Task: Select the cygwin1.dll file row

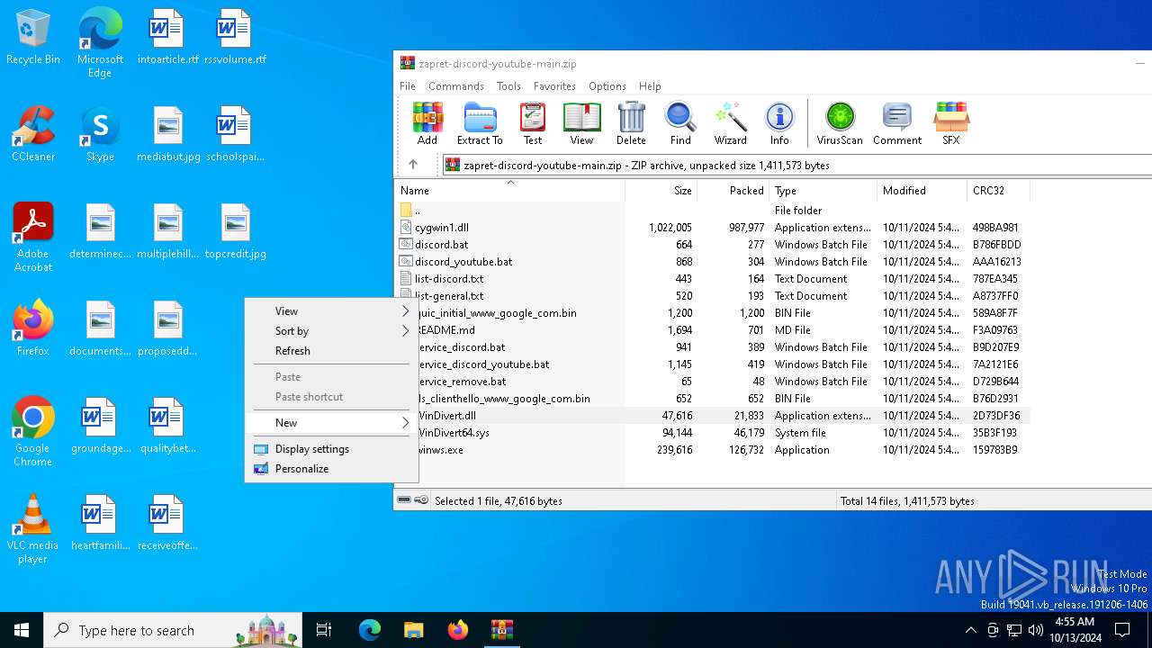Action: (713, 228)
